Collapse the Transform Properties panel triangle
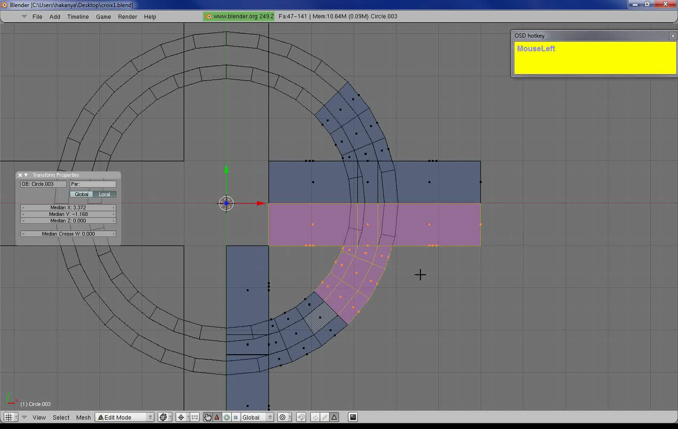This screenshot has height=429, width=678. click(x=26, y=175)
